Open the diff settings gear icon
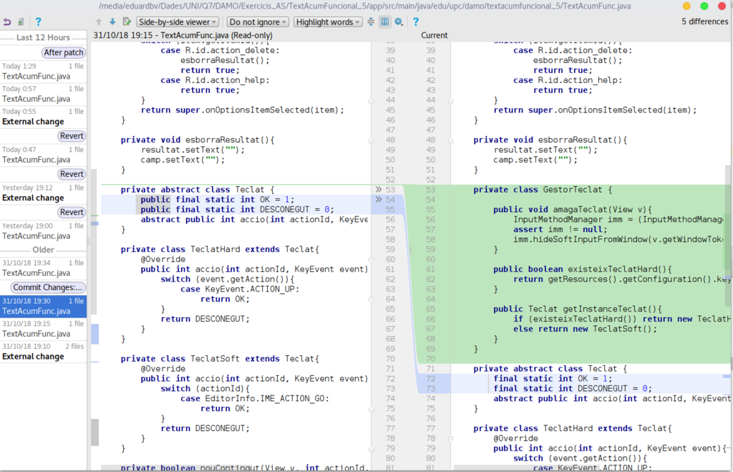This screenshot has height=472, width=733. (399, 21)
